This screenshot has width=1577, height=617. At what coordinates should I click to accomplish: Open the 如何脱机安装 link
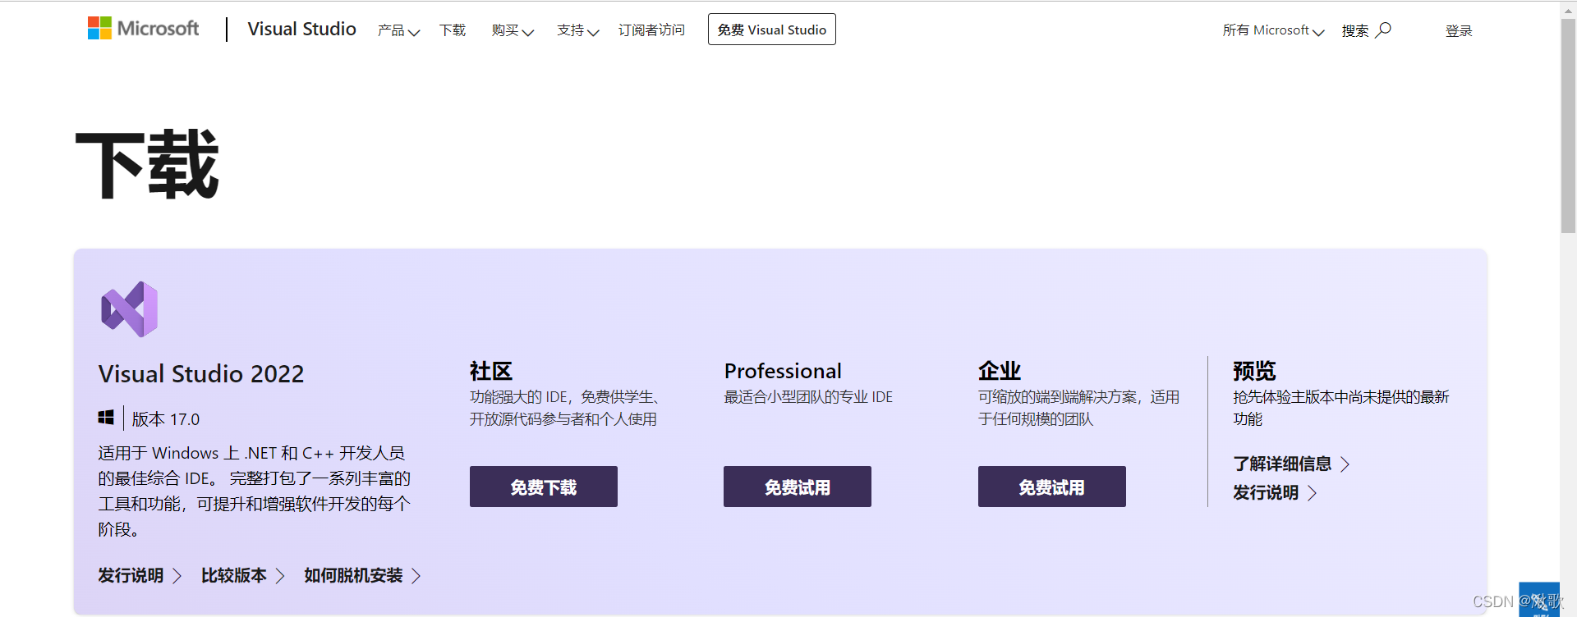362,576
